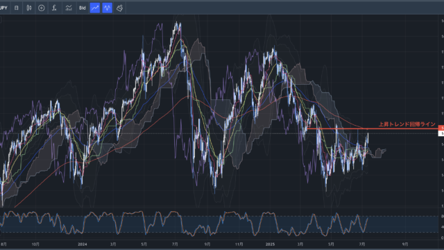Open the JPY currency pair selector
This screenshot has height=250, width=444.
click(x=3, y=8)
